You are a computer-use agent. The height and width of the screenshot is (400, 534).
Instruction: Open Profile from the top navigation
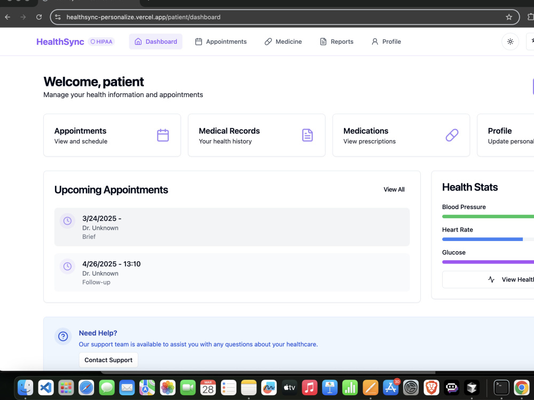click(386, 42)
